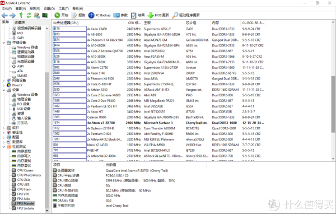The width and height of the screenshot is (336, 214).
Task: Click the green monitor graph toolbar icon
Action: tap(45, 15)
